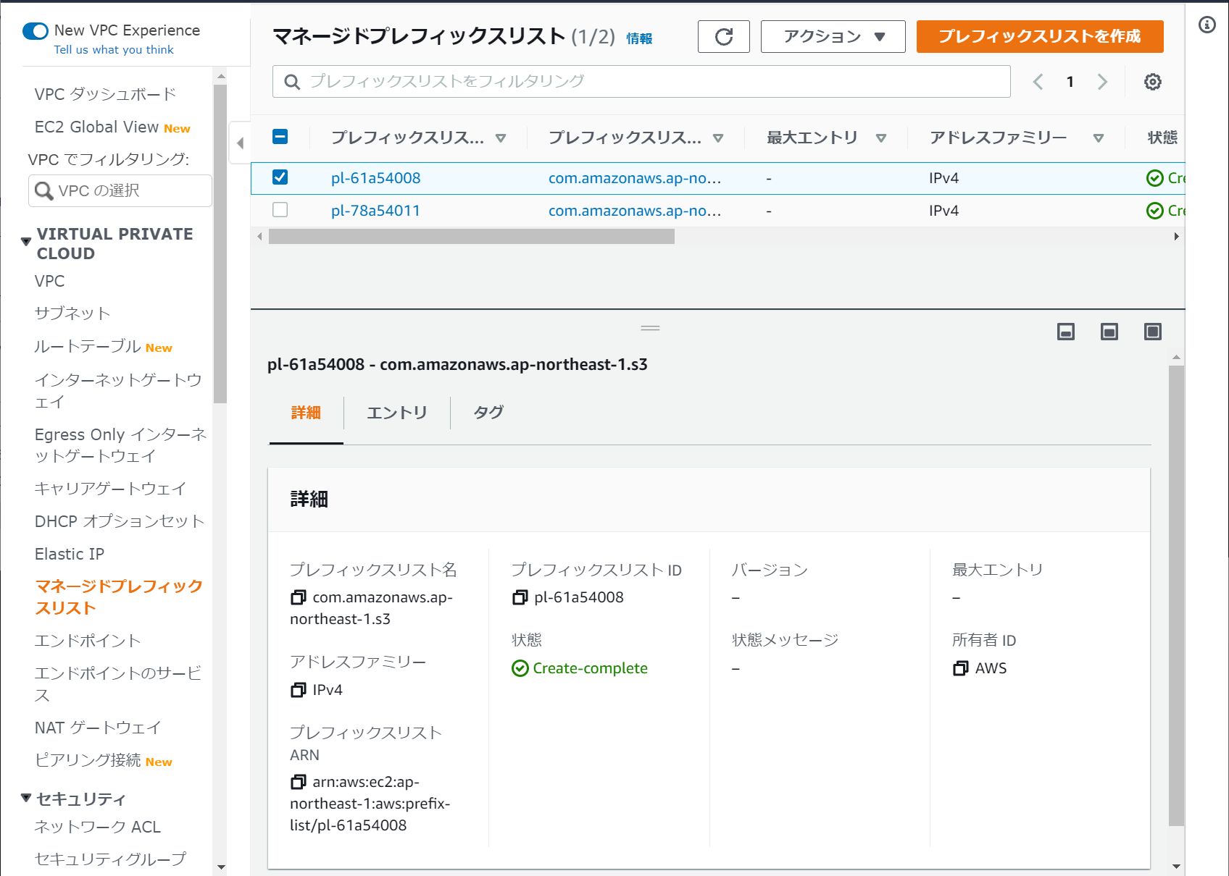1229x876 pixels.
Task: Copy the prefix list ARN value
Action: [298, 782]
